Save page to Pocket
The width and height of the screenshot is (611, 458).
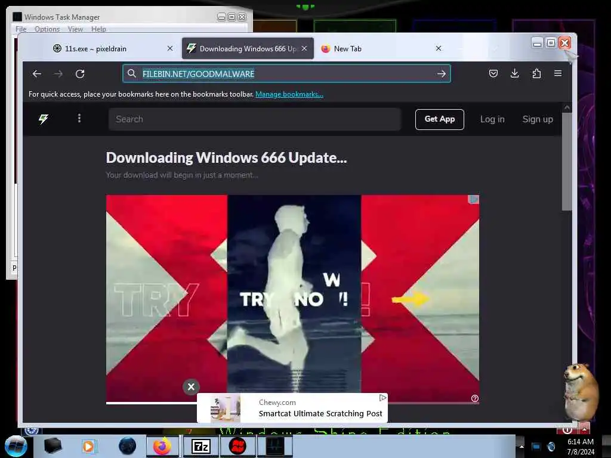tap(493, 73)
